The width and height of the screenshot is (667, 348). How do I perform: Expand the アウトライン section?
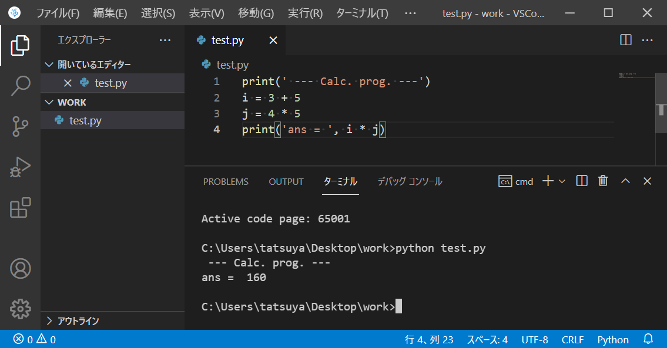coord(49,321)
